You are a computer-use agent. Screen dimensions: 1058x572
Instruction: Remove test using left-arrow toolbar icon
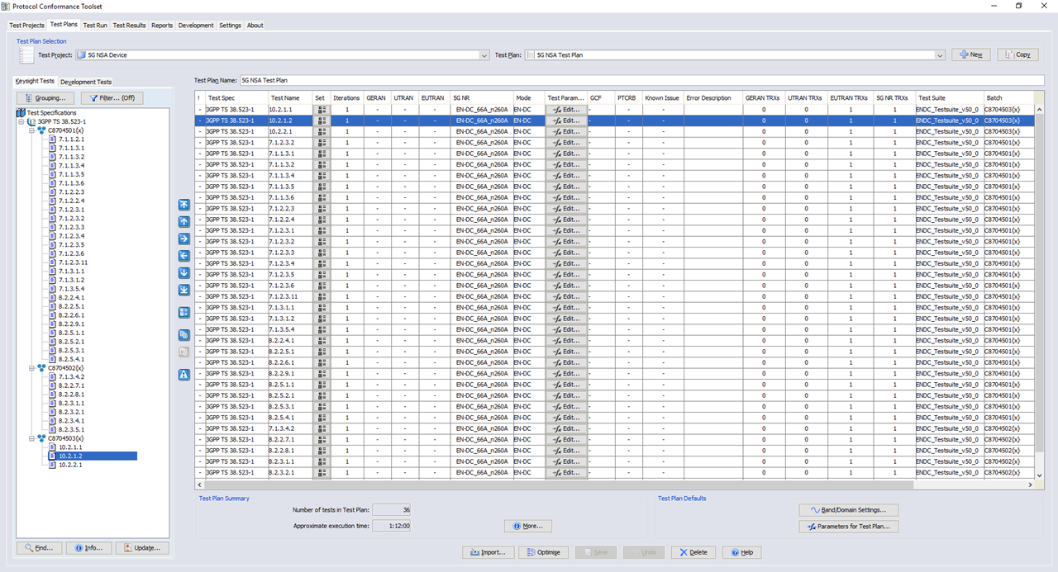tap(183, 256)
